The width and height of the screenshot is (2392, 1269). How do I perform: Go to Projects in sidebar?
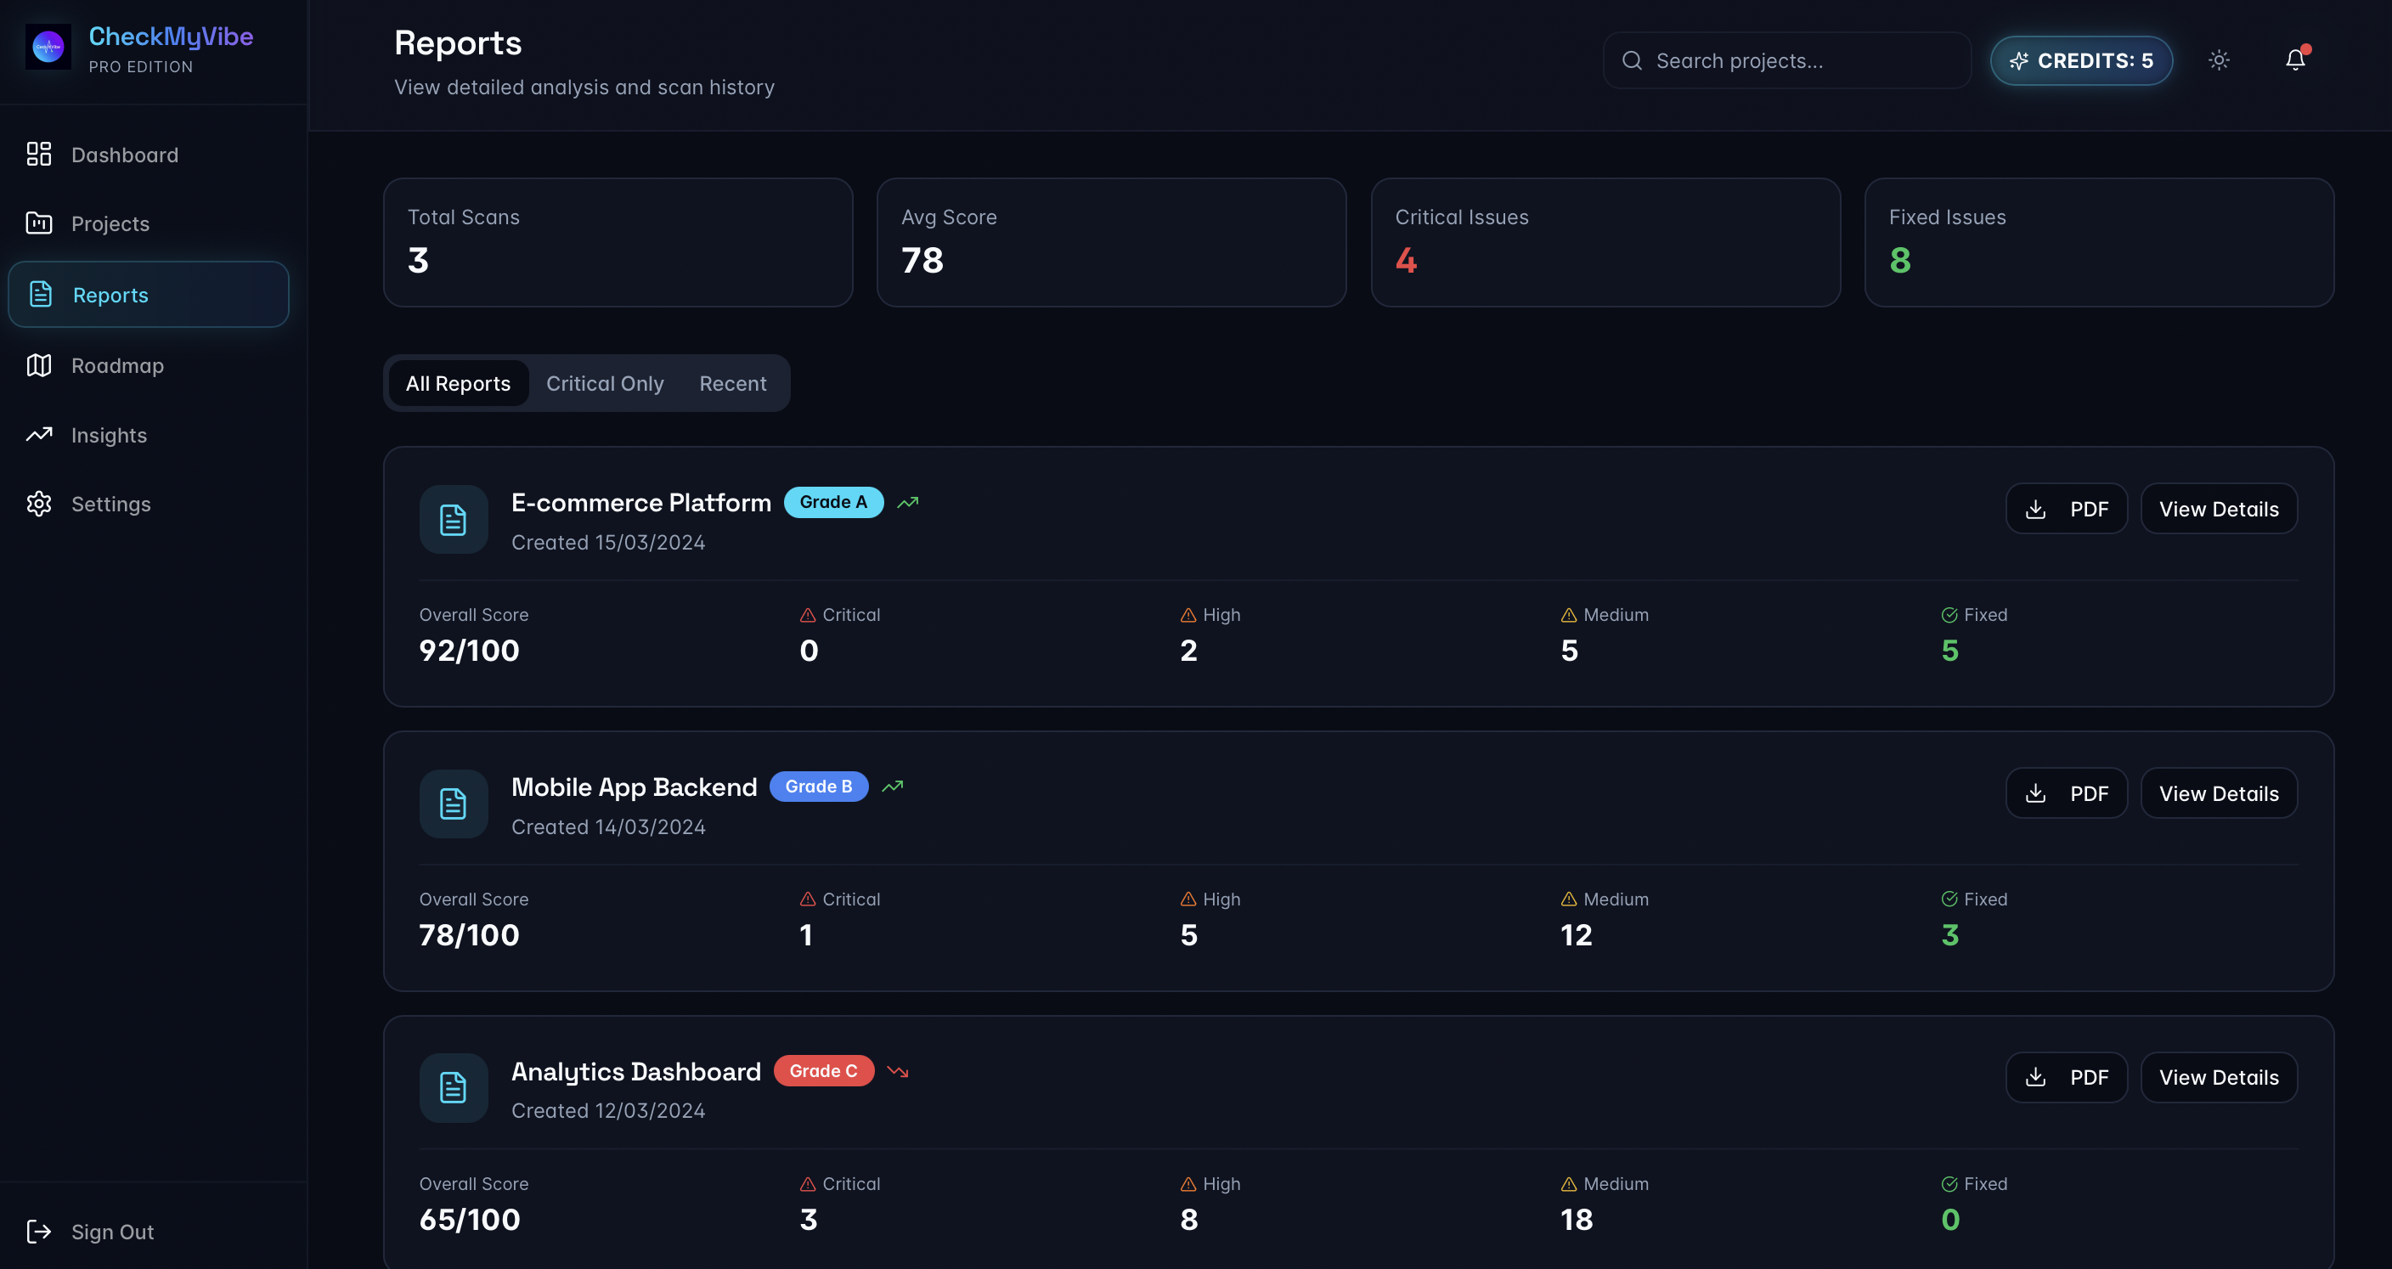[x=110, y=223]
